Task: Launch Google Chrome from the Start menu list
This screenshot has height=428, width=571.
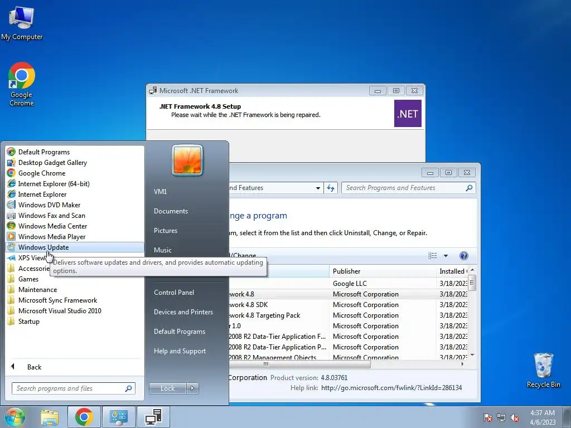Action: click(75, 173)
